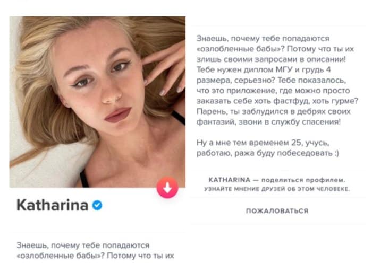The image size is (372, 264).
Task: Tap the white arrow inside the pink circle
Action: coord(167,187)
